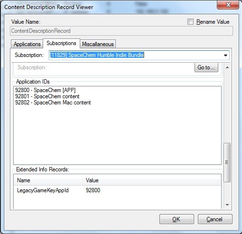242x234 pixels.
Task: Select the Subscriptions tab
Action: coord(61,43)
